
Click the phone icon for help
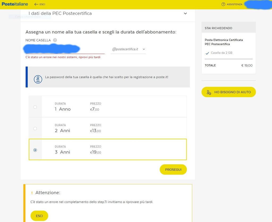coord(209,92)
